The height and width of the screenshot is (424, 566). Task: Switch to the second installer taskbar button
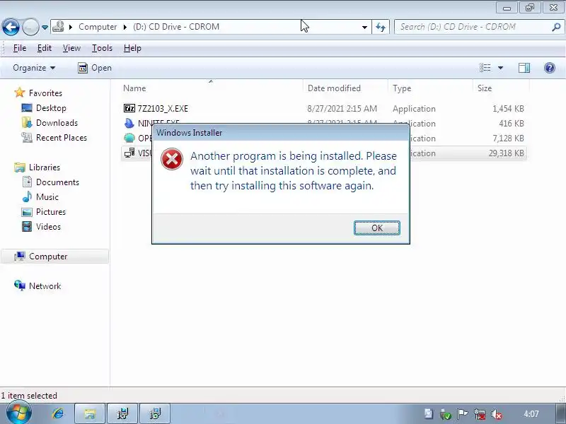[x=155, y=413]
